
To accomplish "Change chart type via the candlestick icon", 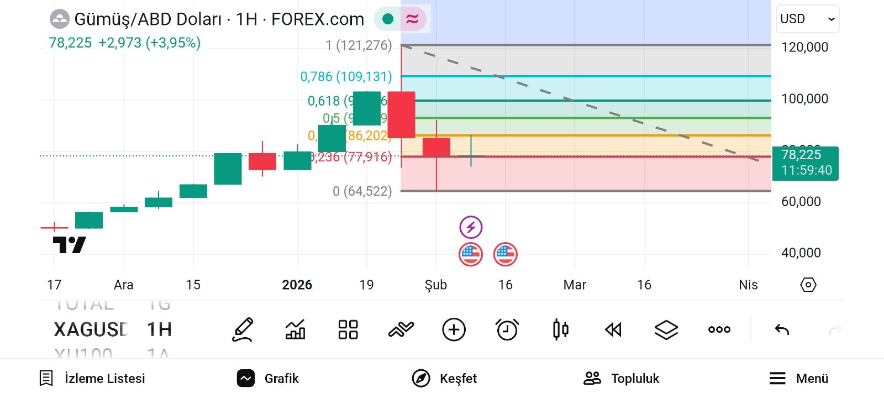I will pos(560,329).
